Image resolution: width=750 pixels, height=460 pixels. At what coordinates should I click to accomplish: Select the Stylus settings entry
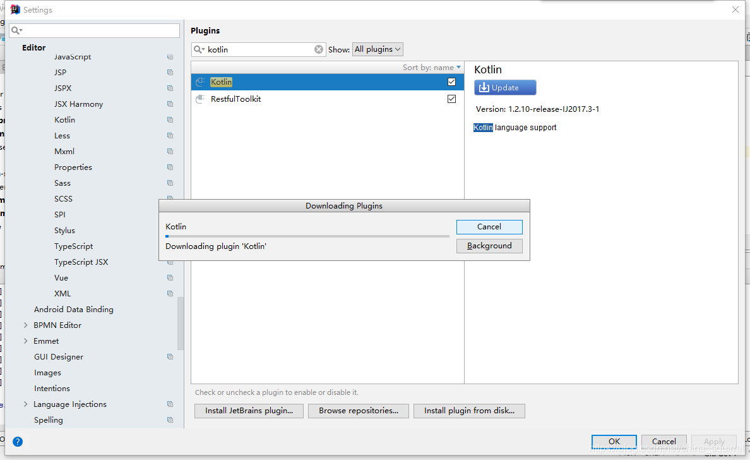(64, 230)
